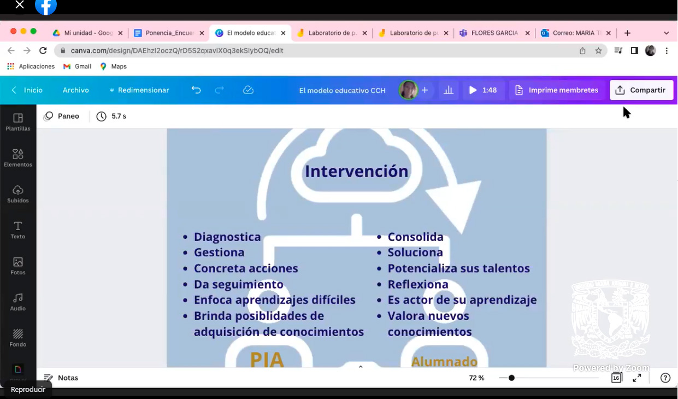Close the Correo: MARIA tab
The width and height of the screenshot is (678, 399).
tap(609, 33)
